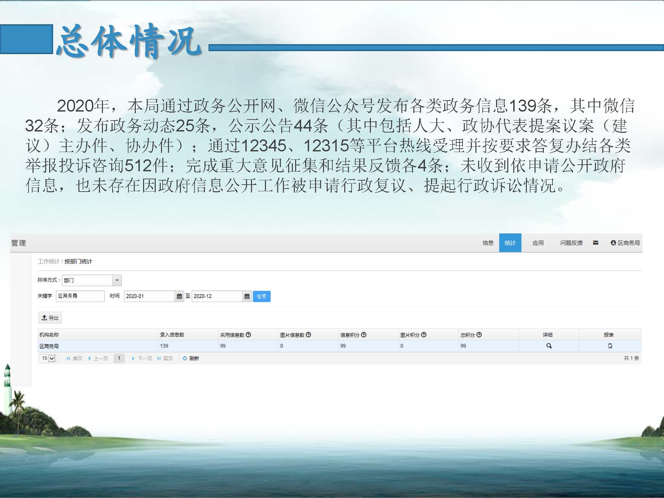Image resolution: width=664 pixels, height=498 pixels.
Task: Click help icon next to 信息积分
Action: coord(364,335)
